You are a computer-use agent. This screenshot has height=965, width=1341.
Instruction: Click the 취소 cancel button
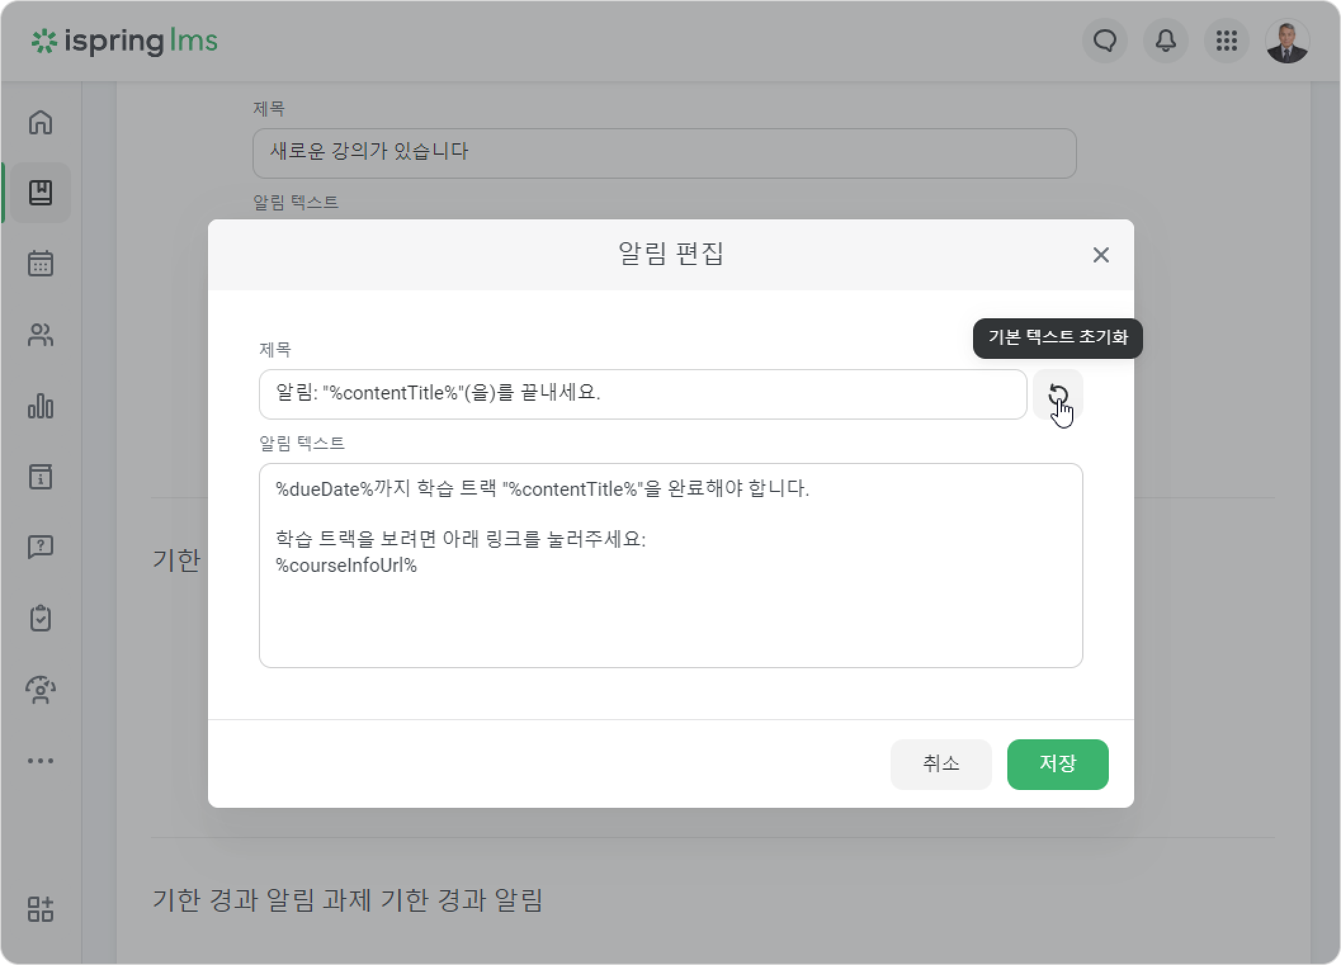pos(941,764)
